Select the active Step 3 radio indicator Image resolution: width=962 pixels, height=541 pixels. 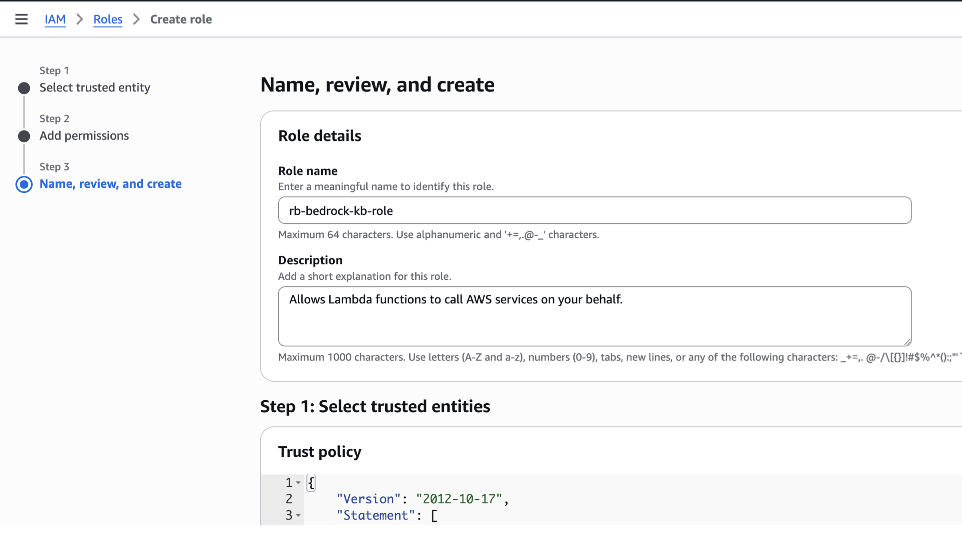click(24, 184)
